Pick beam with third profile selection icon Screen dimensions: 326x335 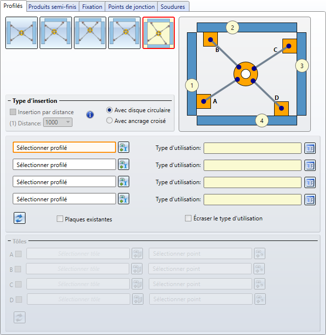124,182
